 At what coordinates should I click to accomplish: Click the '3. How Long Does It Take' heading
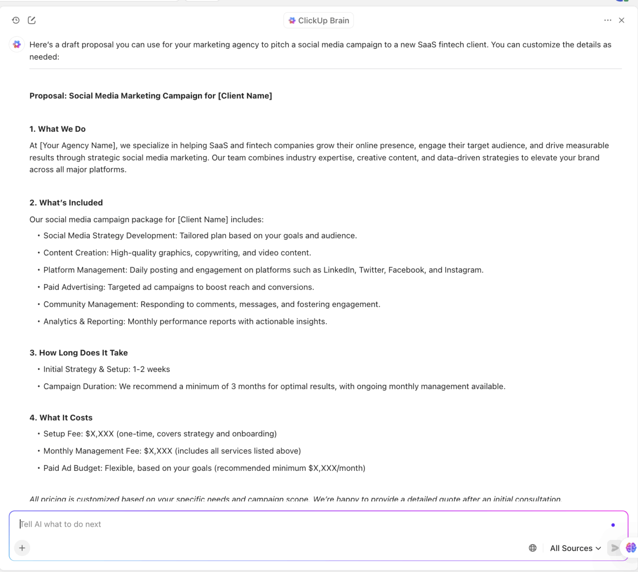coord(79,353)
